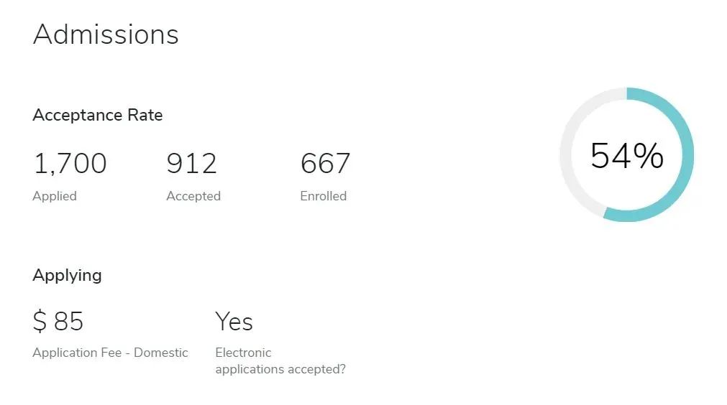Click the Accepted label

(x=193, y=196)
